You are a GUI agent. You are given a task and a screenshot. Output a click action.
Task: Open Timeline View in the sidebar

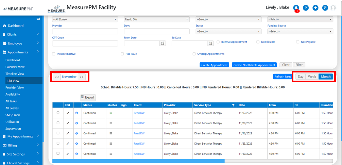pyautogui.click(x=15, y=74)
